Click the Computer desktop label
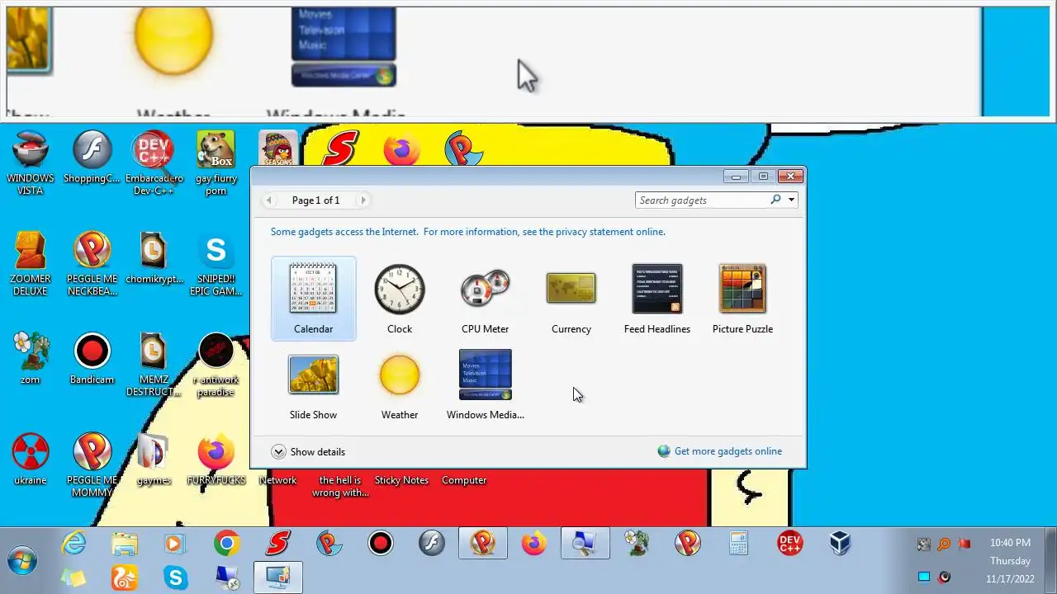This screenshot has width=1057, height=594. coord(464,480)
